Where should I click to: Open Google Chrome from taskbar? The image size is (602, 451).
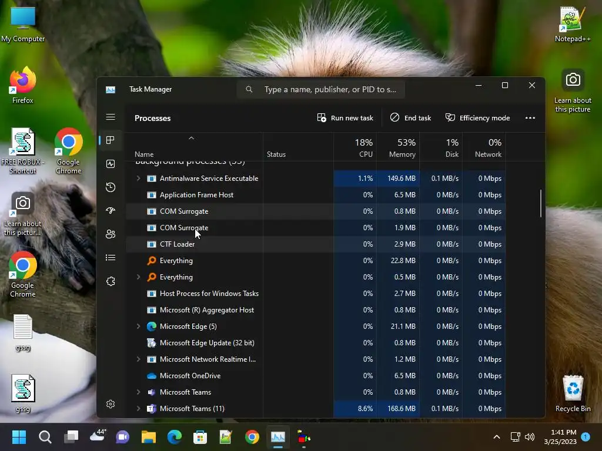point(252,437)
